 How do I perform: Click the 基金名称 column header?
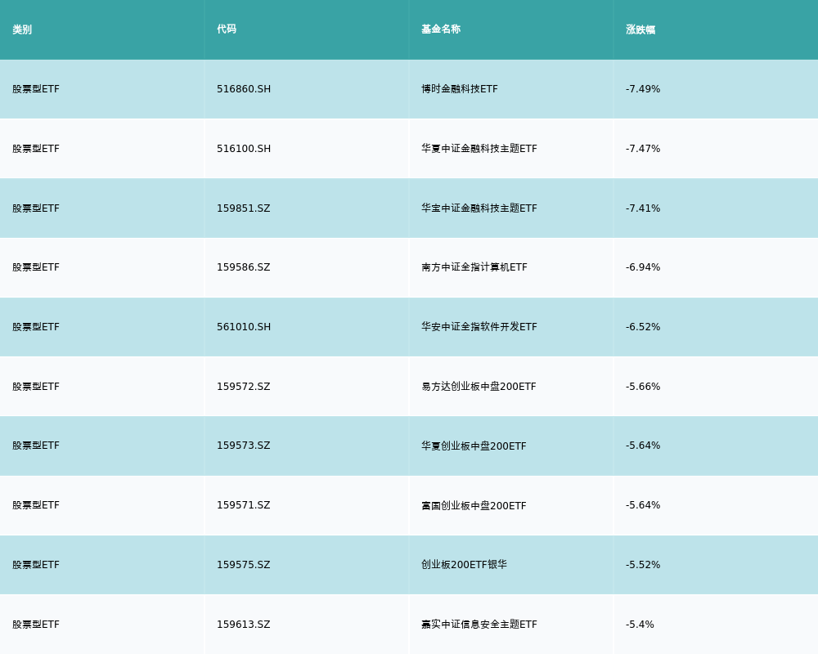coord(441,29)
